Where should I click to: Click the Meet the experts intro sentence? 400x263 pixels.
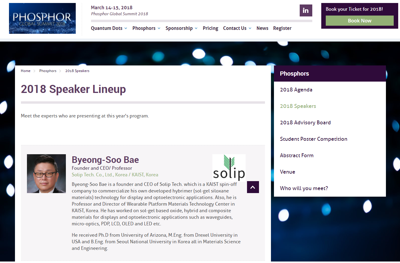point(85,116)
